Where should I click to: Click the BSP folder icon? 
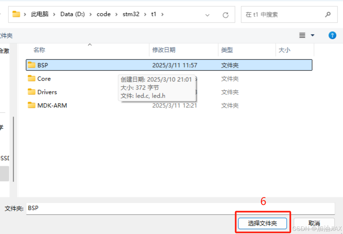coord(32,65)
